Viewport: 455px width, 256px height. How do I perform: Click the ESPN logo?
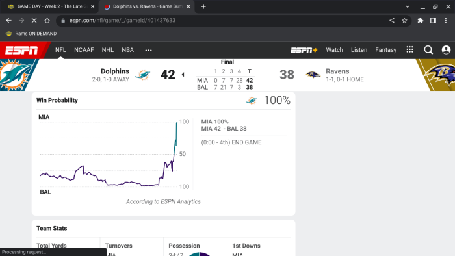(21, 50)
